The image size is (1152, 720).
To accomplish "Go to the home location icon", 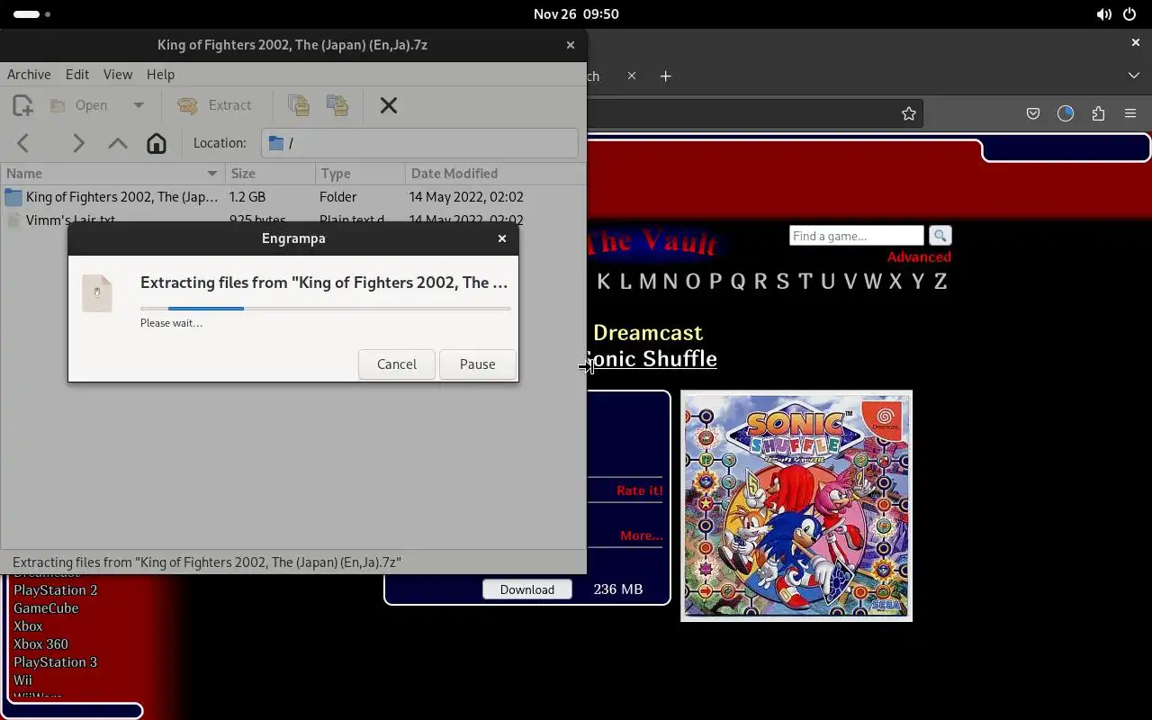I will (157, 143).
